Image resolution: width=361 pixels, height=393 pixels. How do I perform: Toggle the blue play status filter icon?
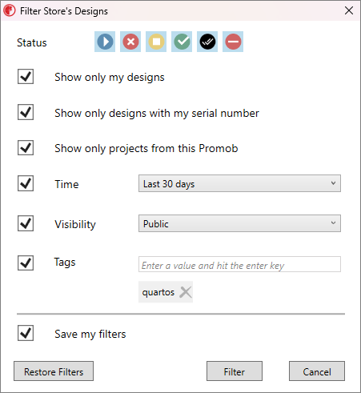[105, 42]
